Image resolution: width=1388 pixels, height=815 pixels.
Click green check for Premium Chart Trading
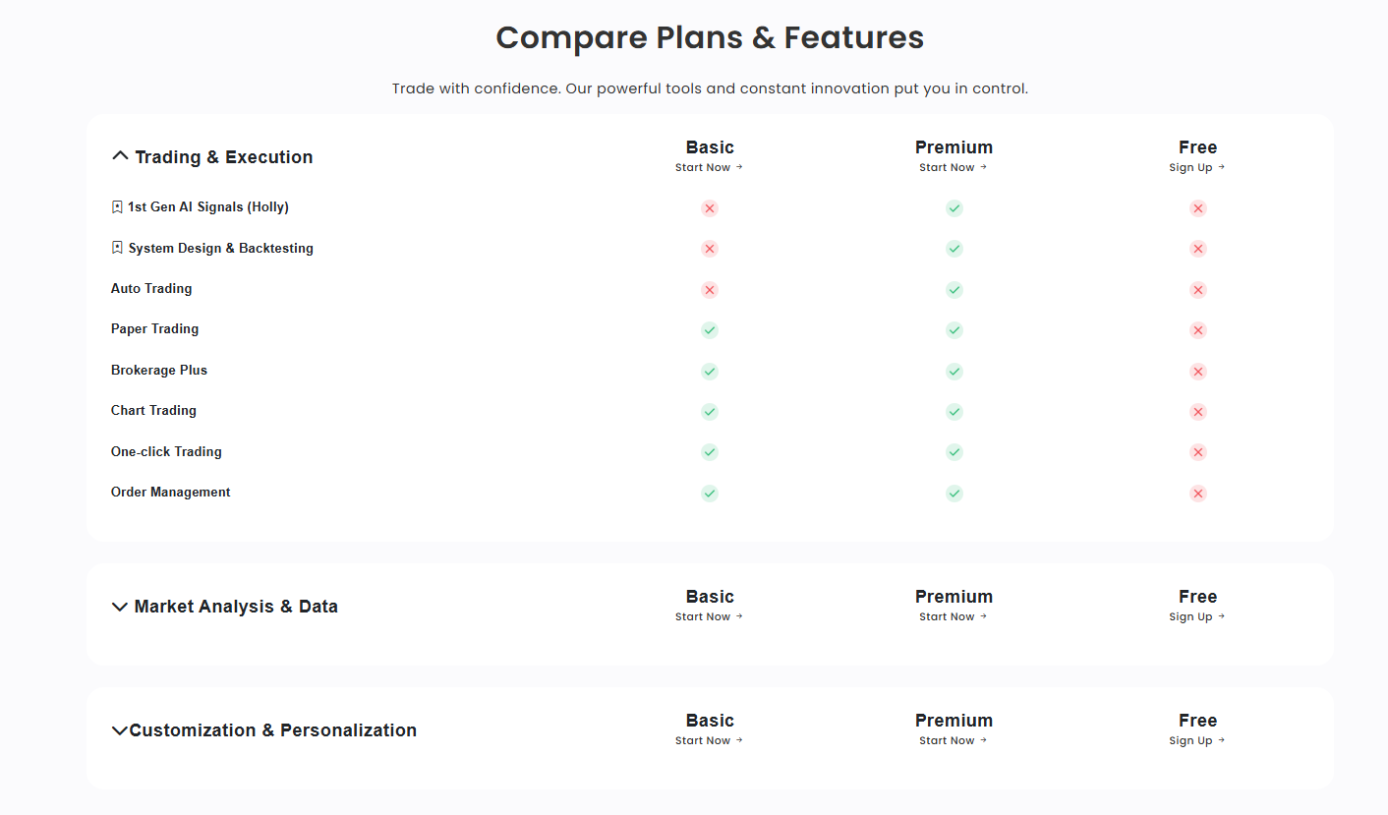point(954,412)
